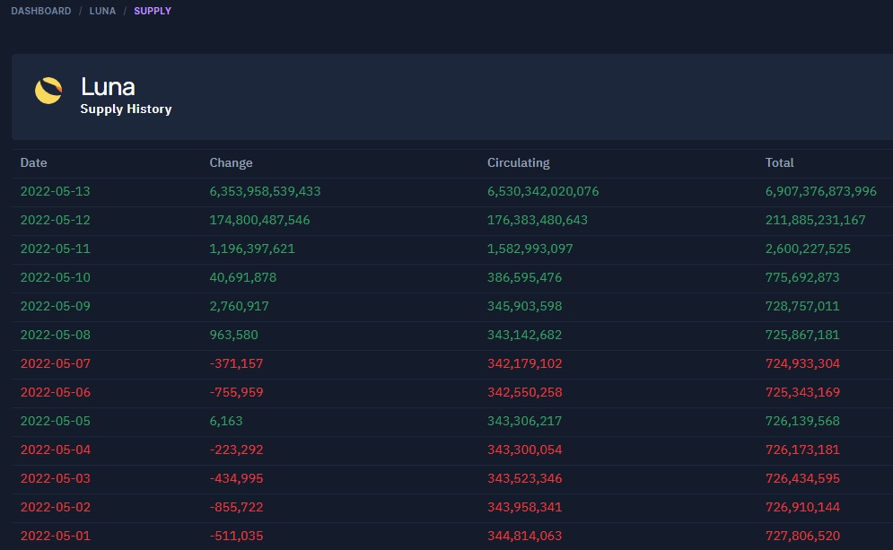This screenshot has height=550, width=893.
Task: Click the Circulating column header
Action: tap(518, 162)
